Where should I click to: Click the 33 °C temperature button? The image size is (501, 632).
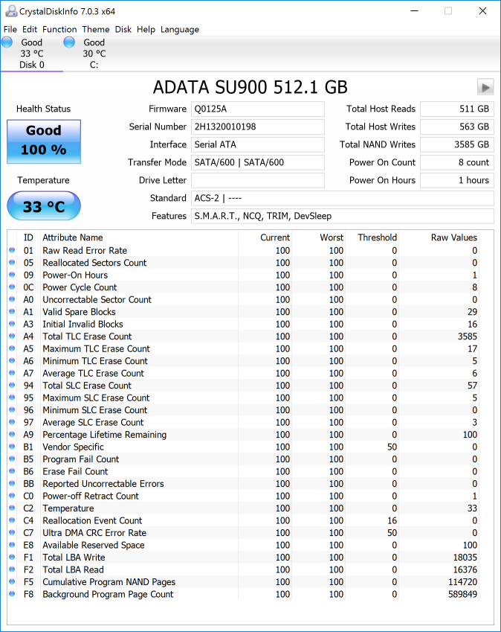pyautogui.click(x=44, y=206)
